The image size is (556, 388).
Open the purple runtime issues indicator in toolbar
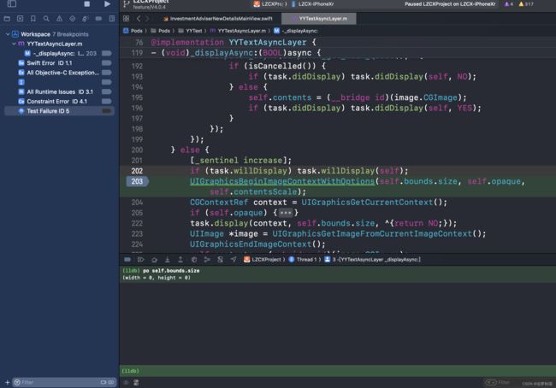coord(509,4)
